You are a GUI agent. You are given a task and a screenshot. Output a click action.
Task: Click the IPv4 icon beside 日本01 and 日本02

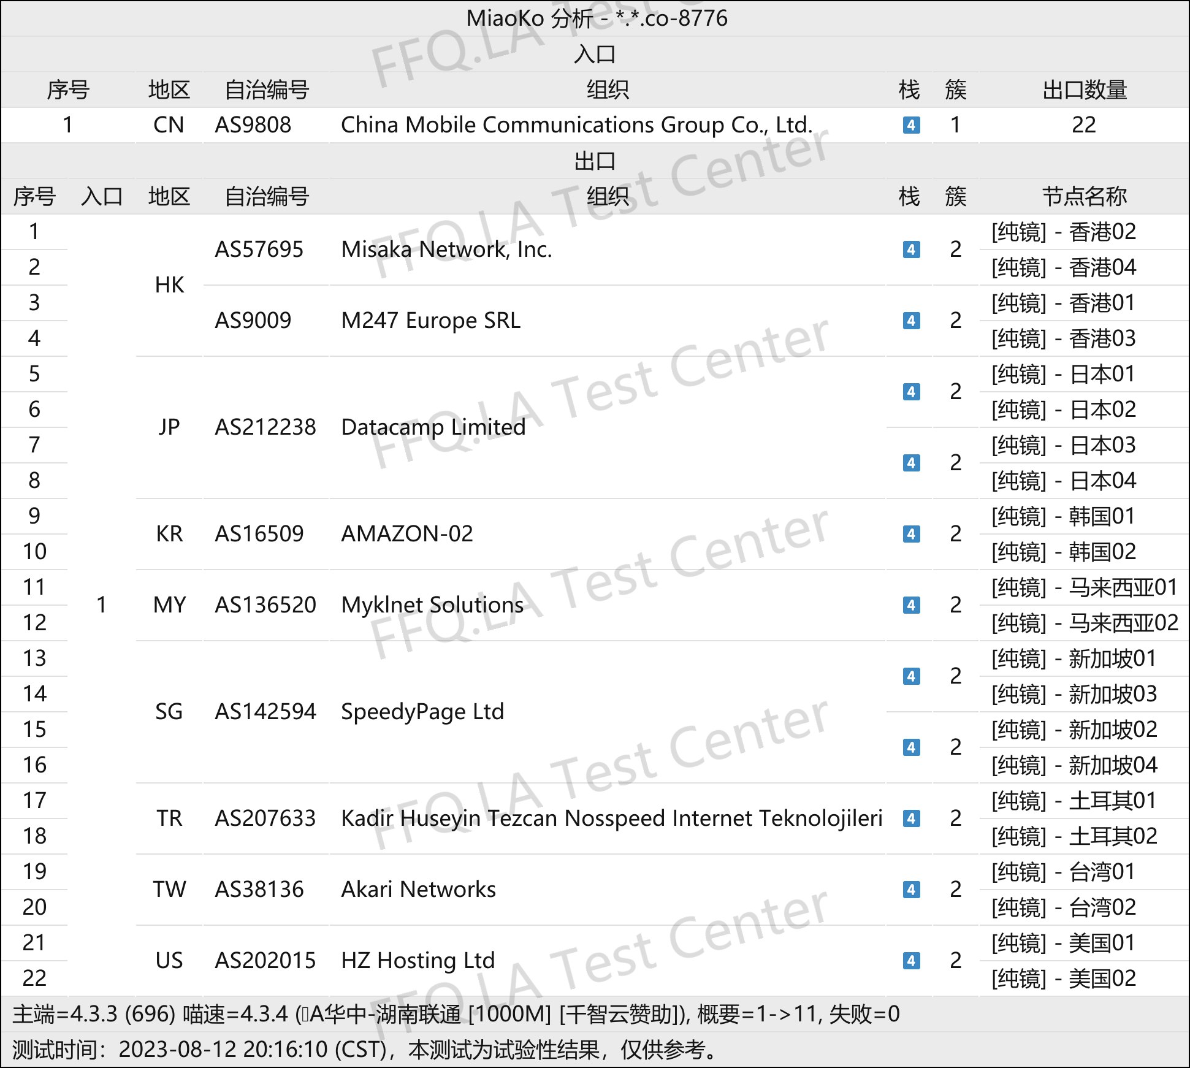[x=911, y=392]
